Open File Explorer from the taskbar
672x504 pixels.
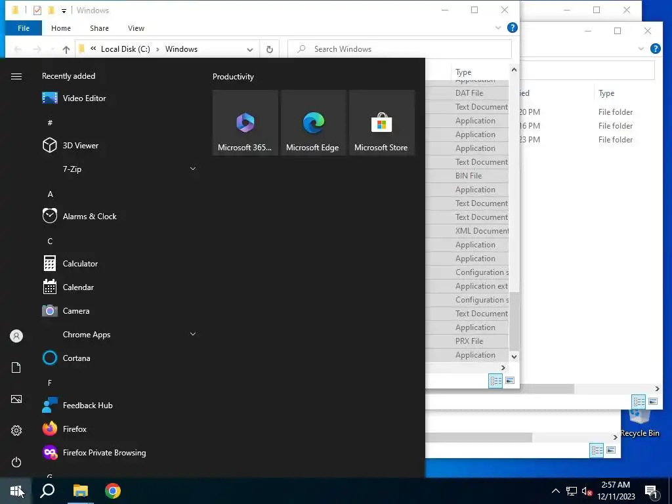coord(80,491)
